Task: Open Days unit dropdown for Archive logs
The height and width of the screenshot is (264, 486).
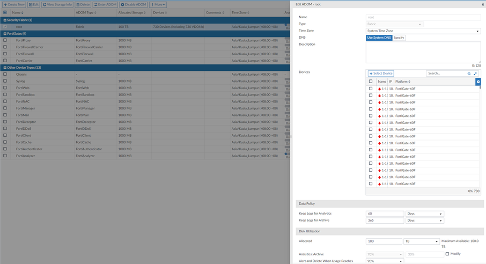Action: pos(425,221)
